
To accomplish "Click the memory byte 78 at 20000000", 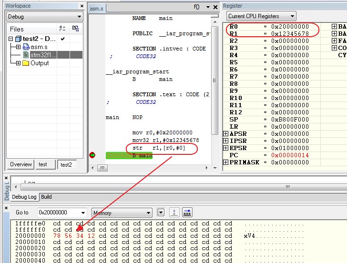I will (57, 236).
